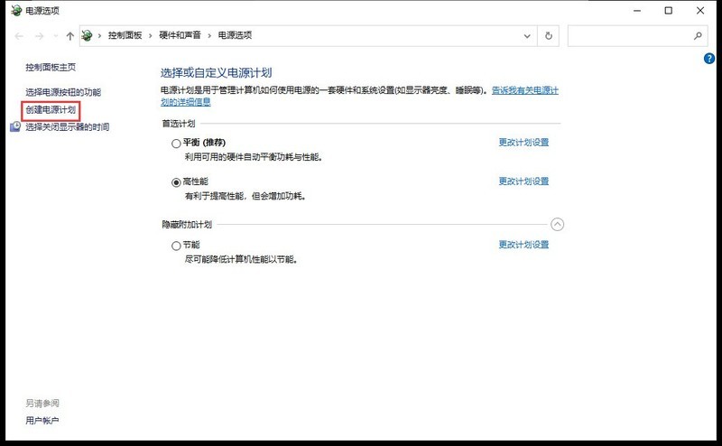Maximize the 电源选项 window

[669, 11]
